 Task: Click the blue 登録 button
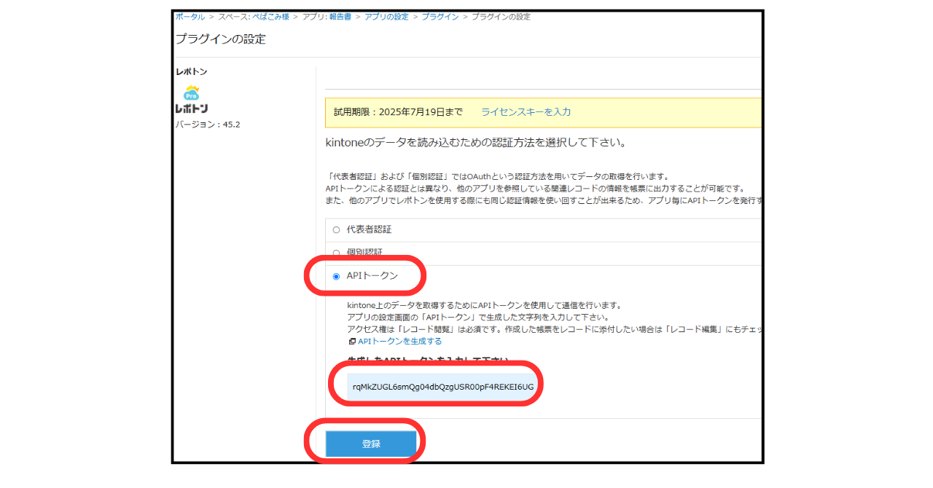(x=371, y=444)
